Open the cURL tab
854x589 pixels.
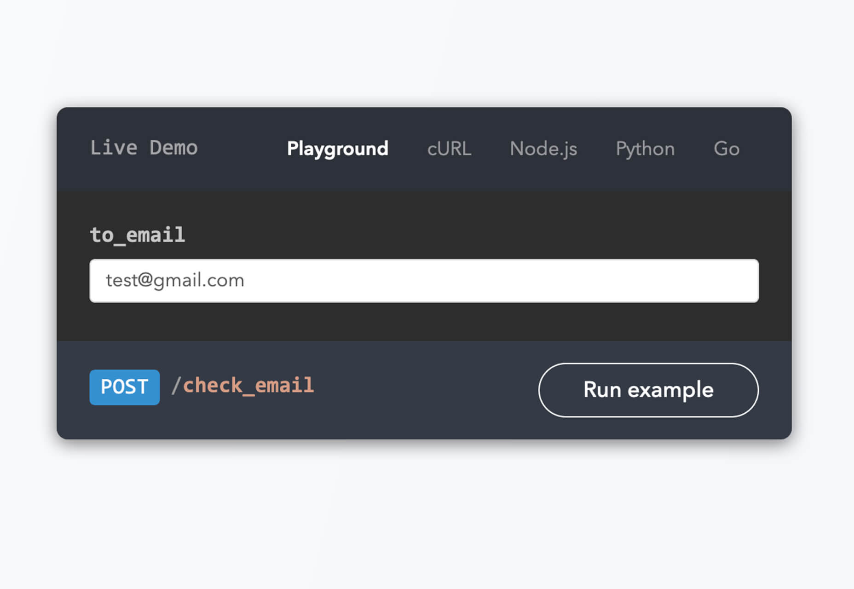click(449, 149)
